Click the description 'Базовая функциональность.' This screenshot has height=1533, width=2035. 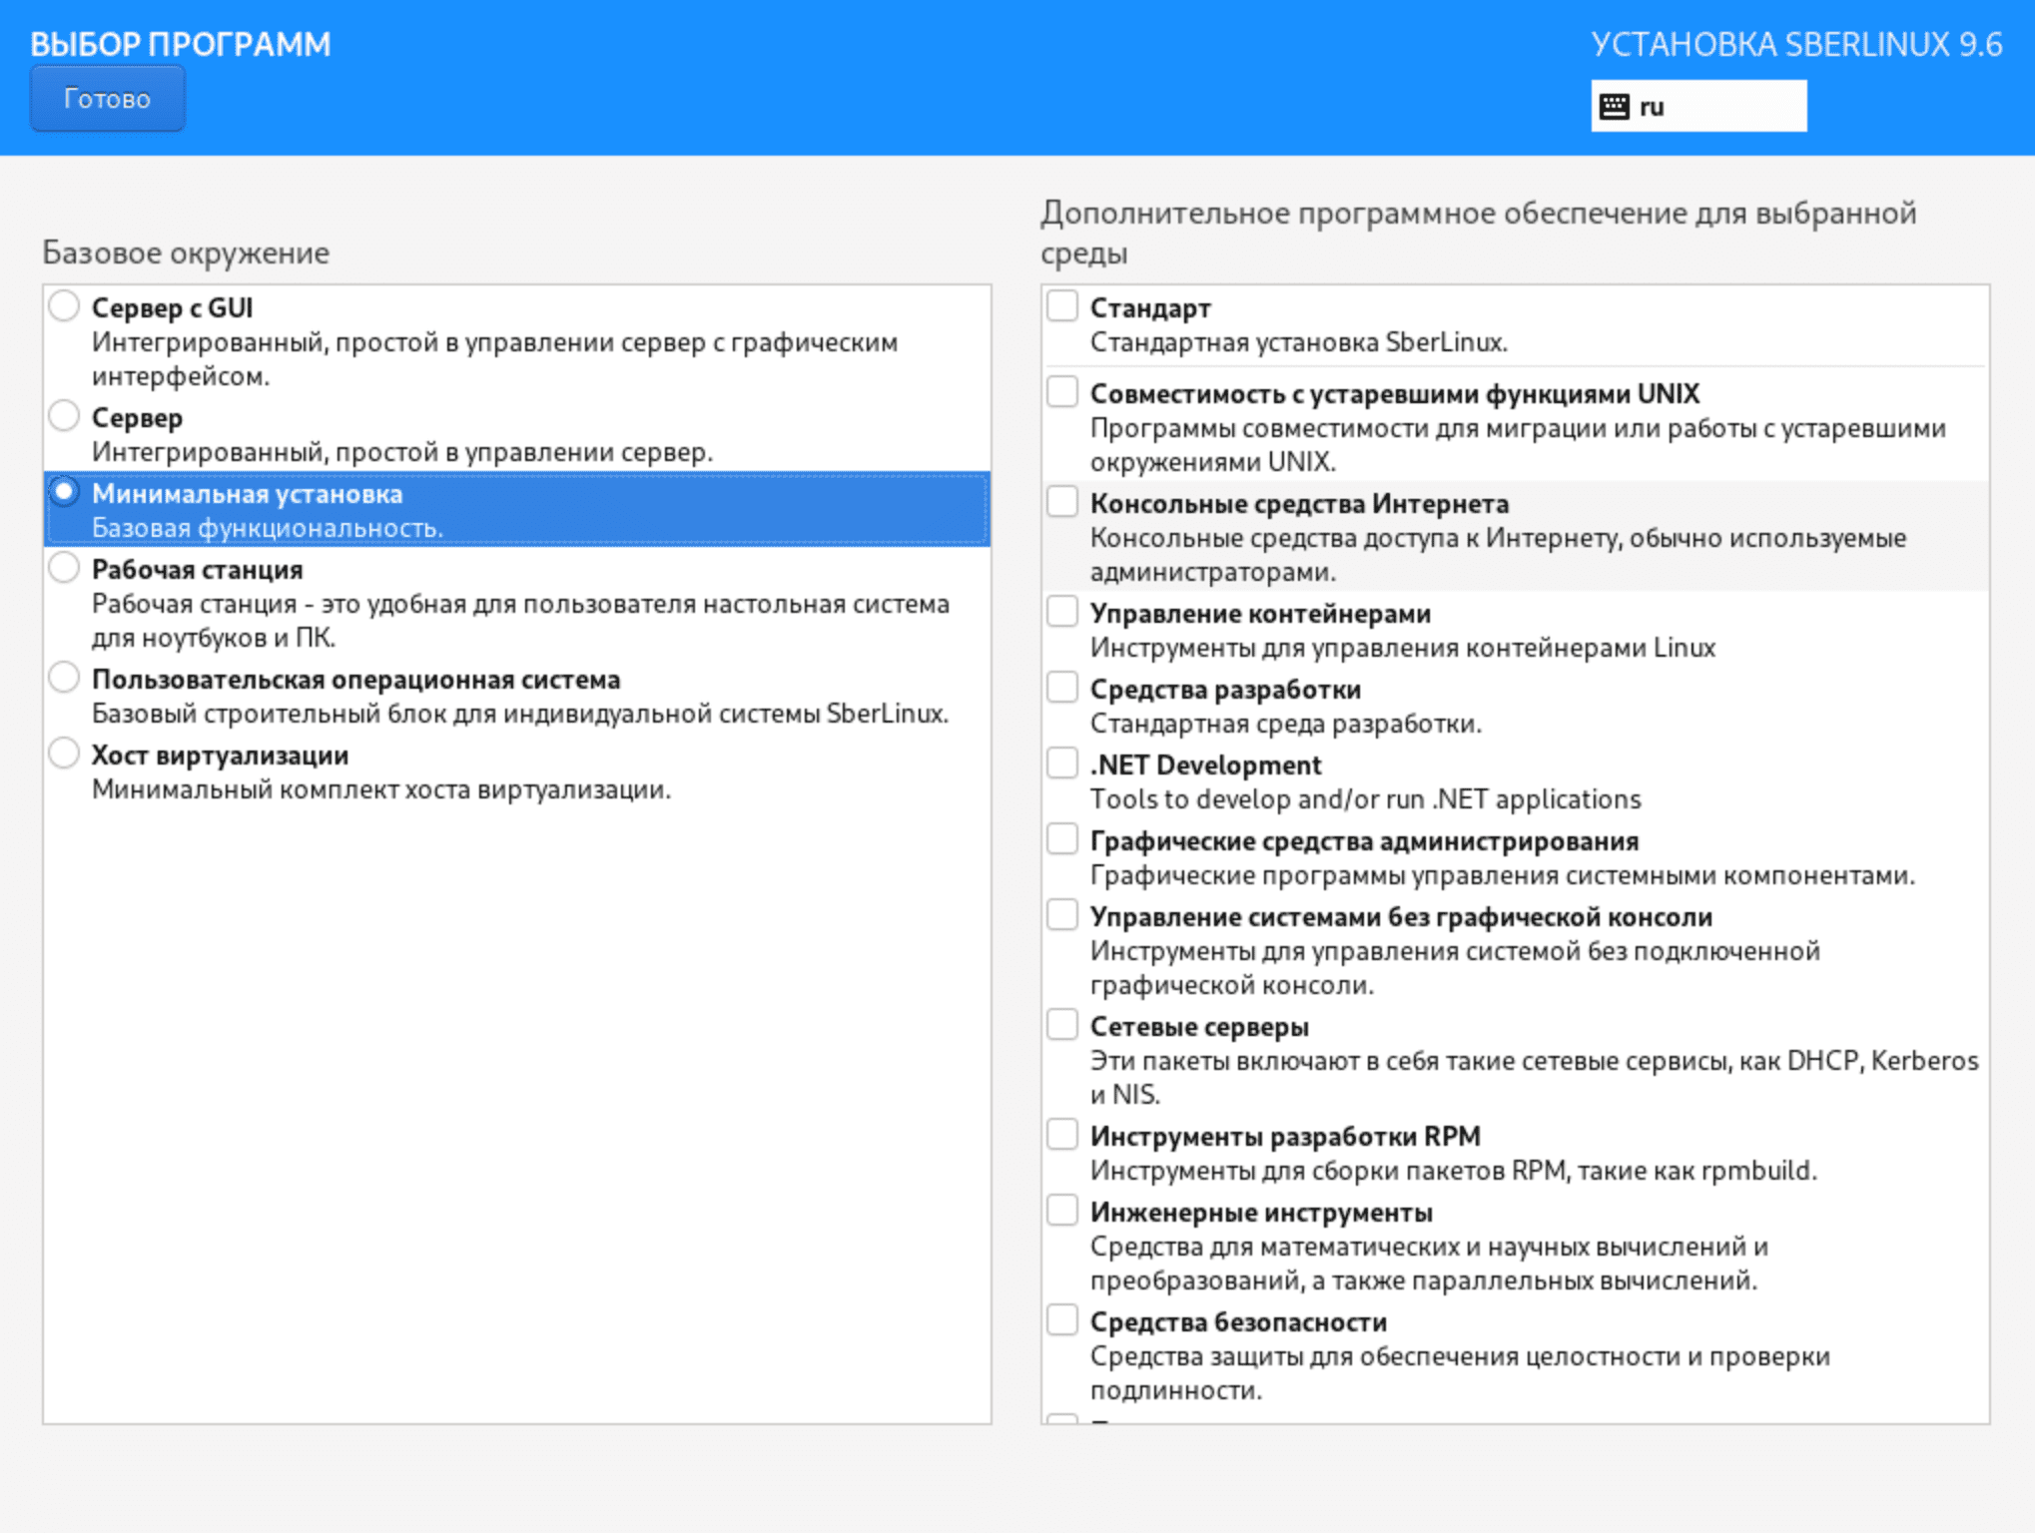[x=268, y=528]
